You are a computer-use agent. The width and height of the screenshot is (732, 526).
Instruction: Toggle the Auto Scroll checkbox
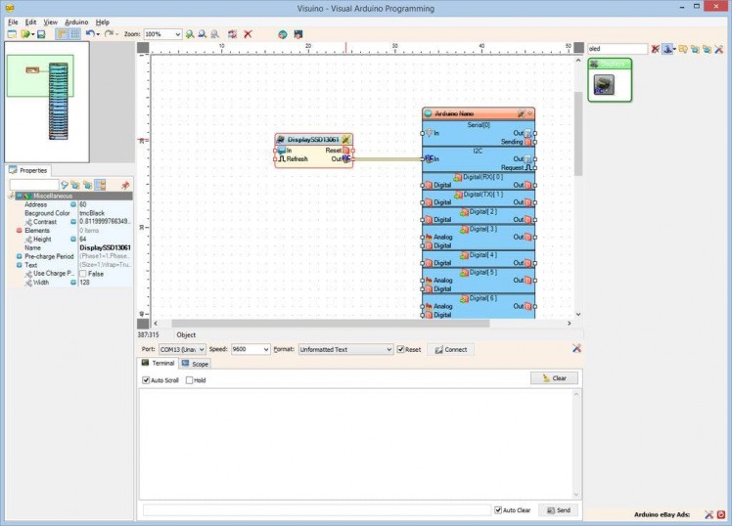[x=147, y=380]
